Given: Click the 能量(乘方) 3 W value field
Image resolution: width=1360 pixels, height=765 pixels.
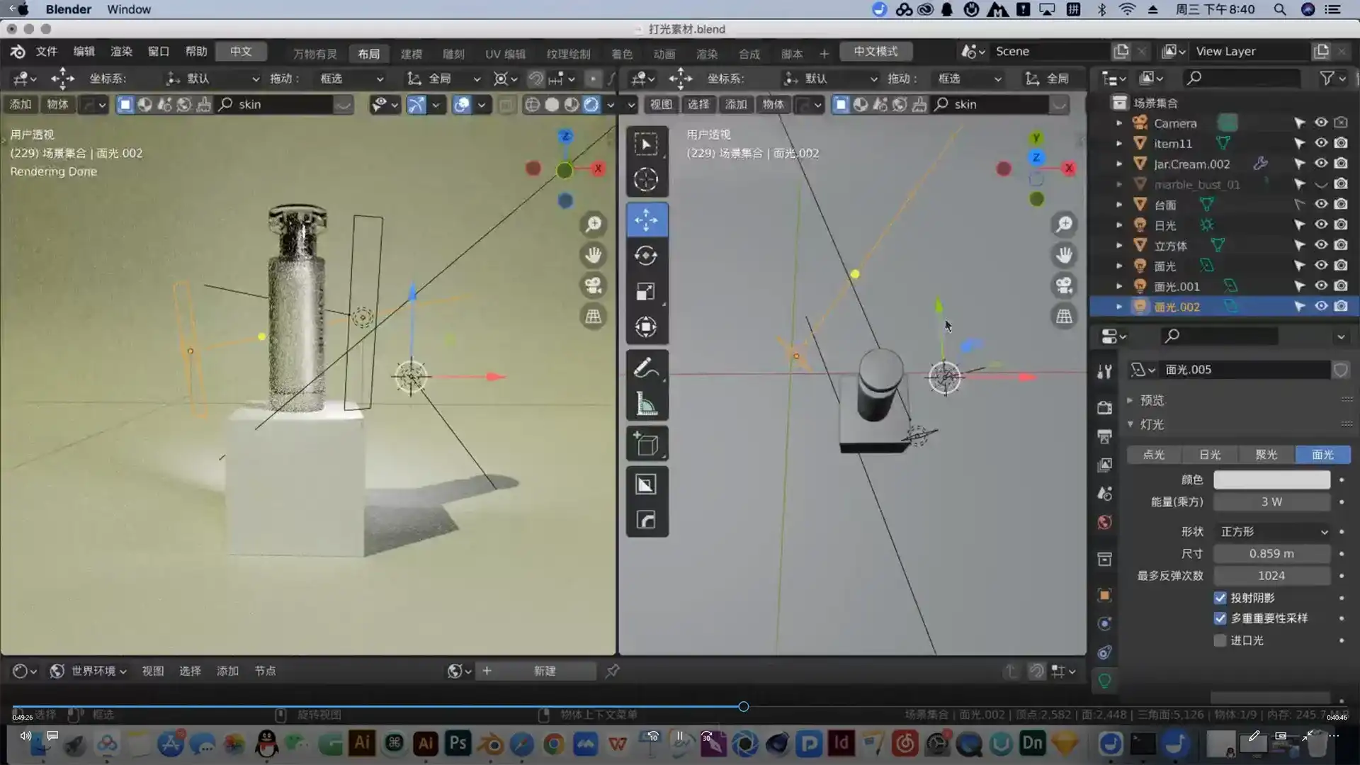Looking at the screenshot, I should 1271,501.
